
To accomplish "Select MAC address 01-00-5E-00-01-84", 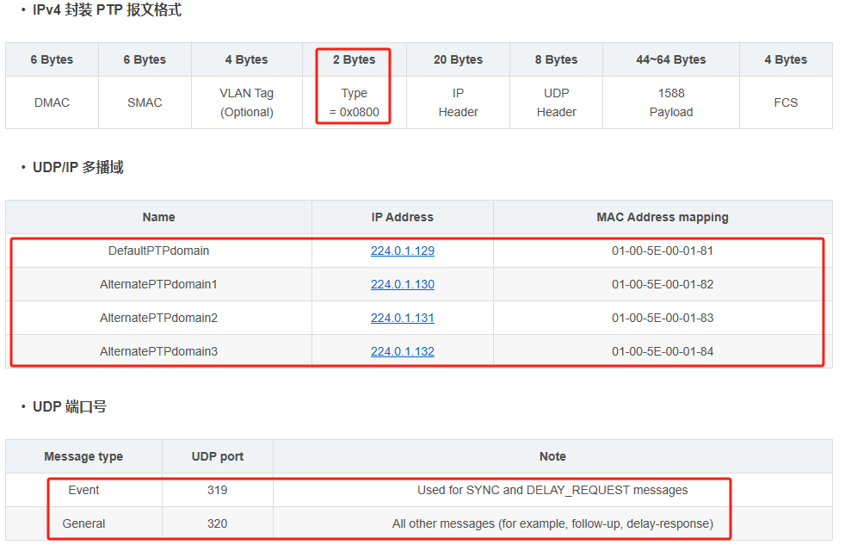I will pos(663,351).
